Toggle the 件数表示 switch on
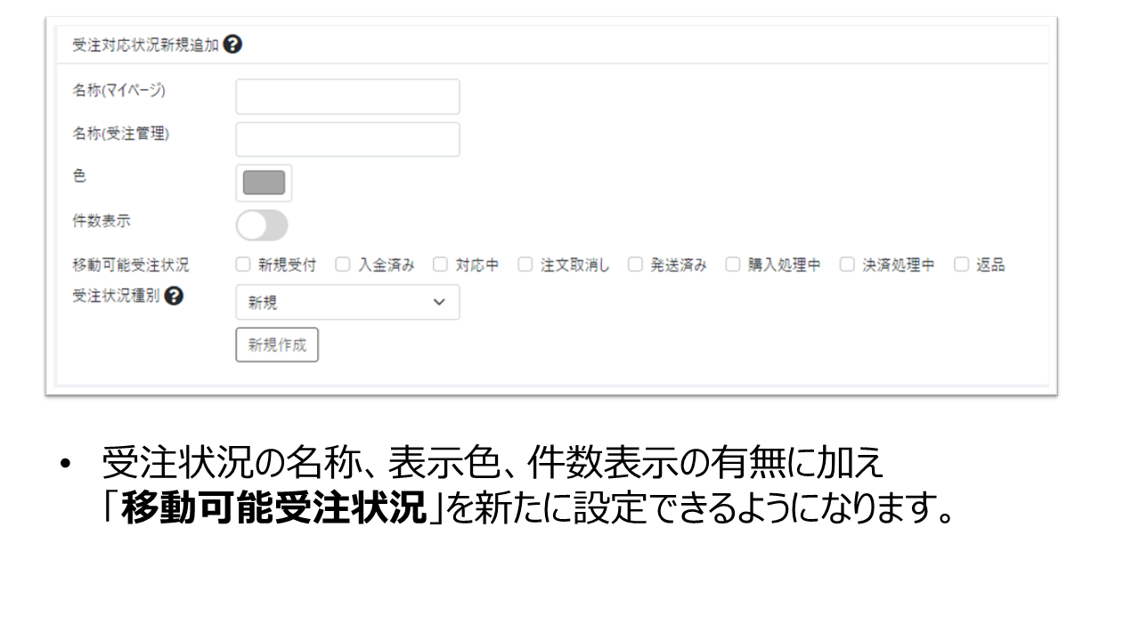The height and width of the screenshot is (641, 1140). tap(262, 225)
